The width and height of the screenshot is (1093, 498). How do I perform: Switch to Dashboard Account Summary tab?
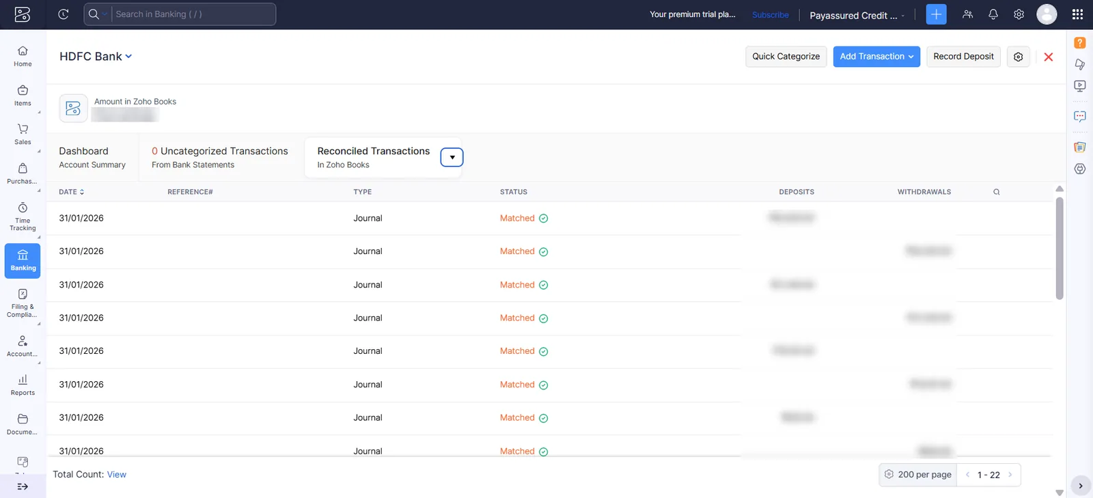[92, 157]
